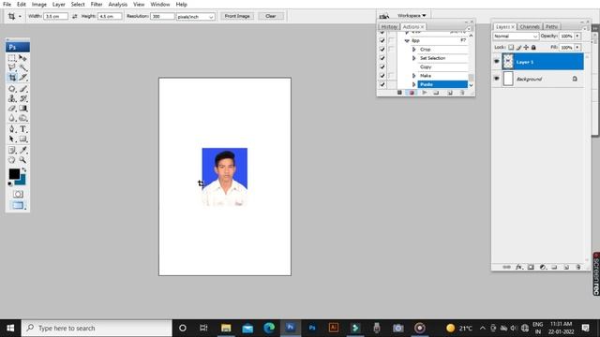Viewport: 600px width, 337px height.
Task: Open the Filter menu
Action: 97,4
